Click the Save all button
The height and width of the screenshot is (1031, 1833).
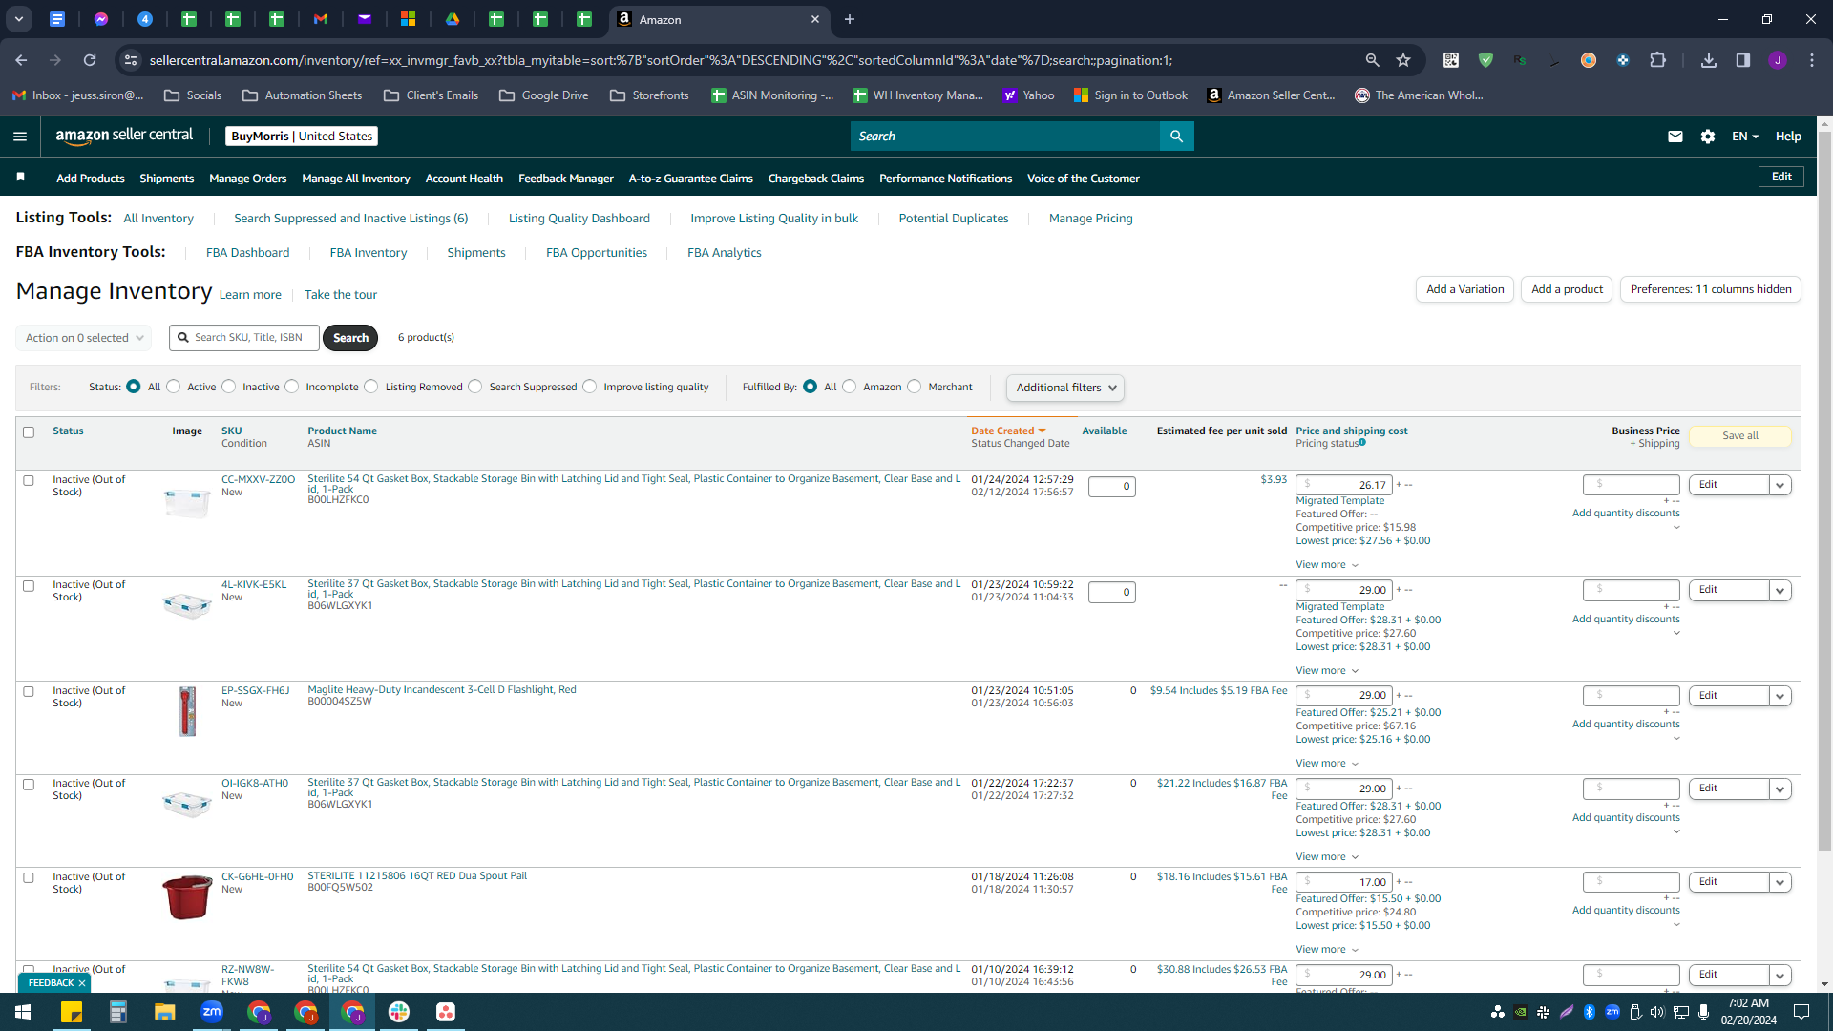point(1740,436)
